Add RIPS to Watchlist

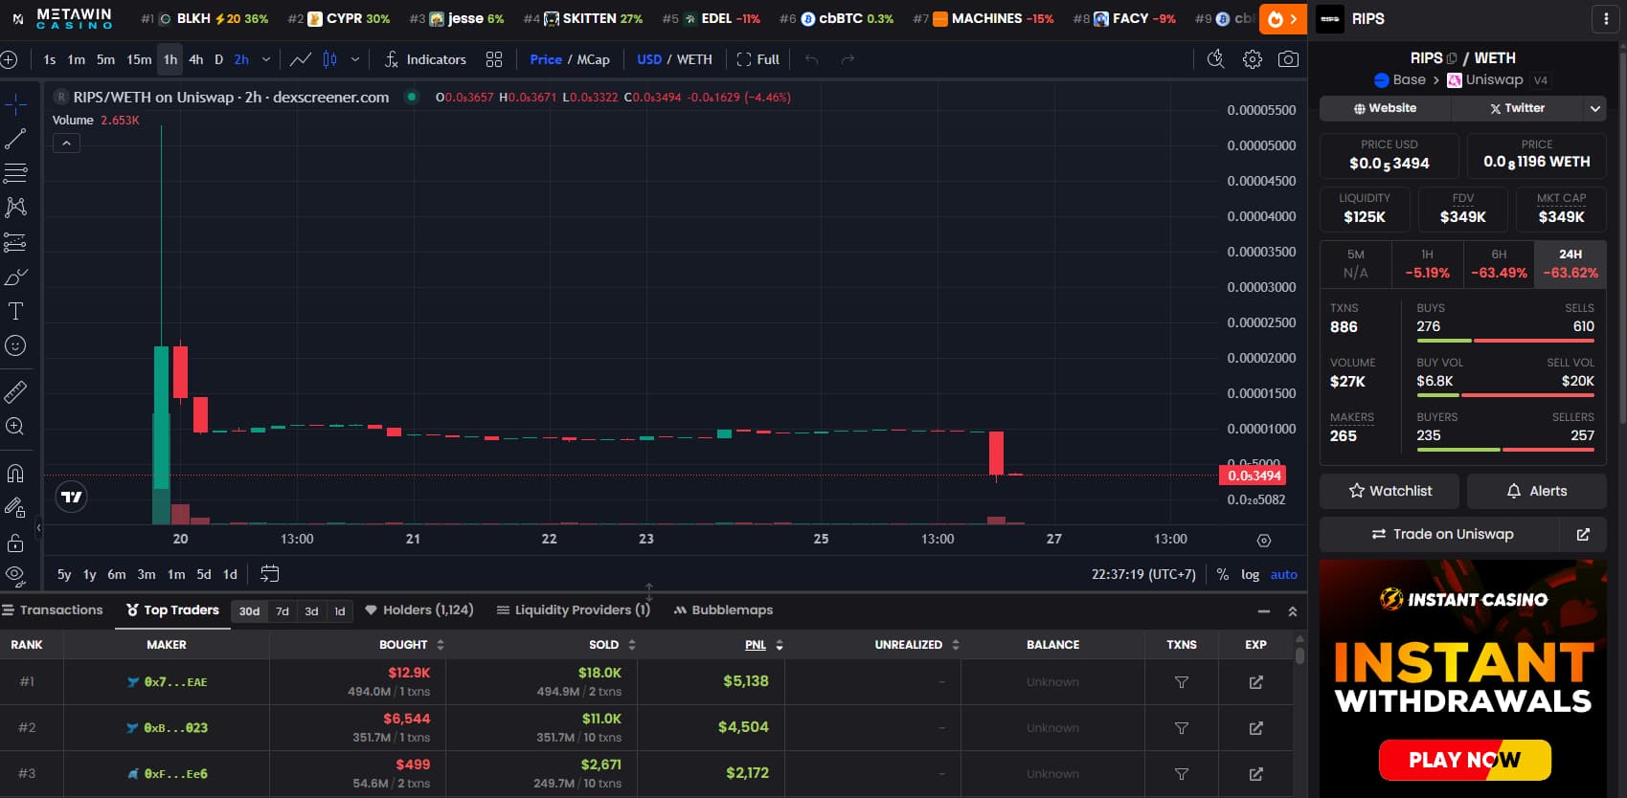coord(1390,491)
